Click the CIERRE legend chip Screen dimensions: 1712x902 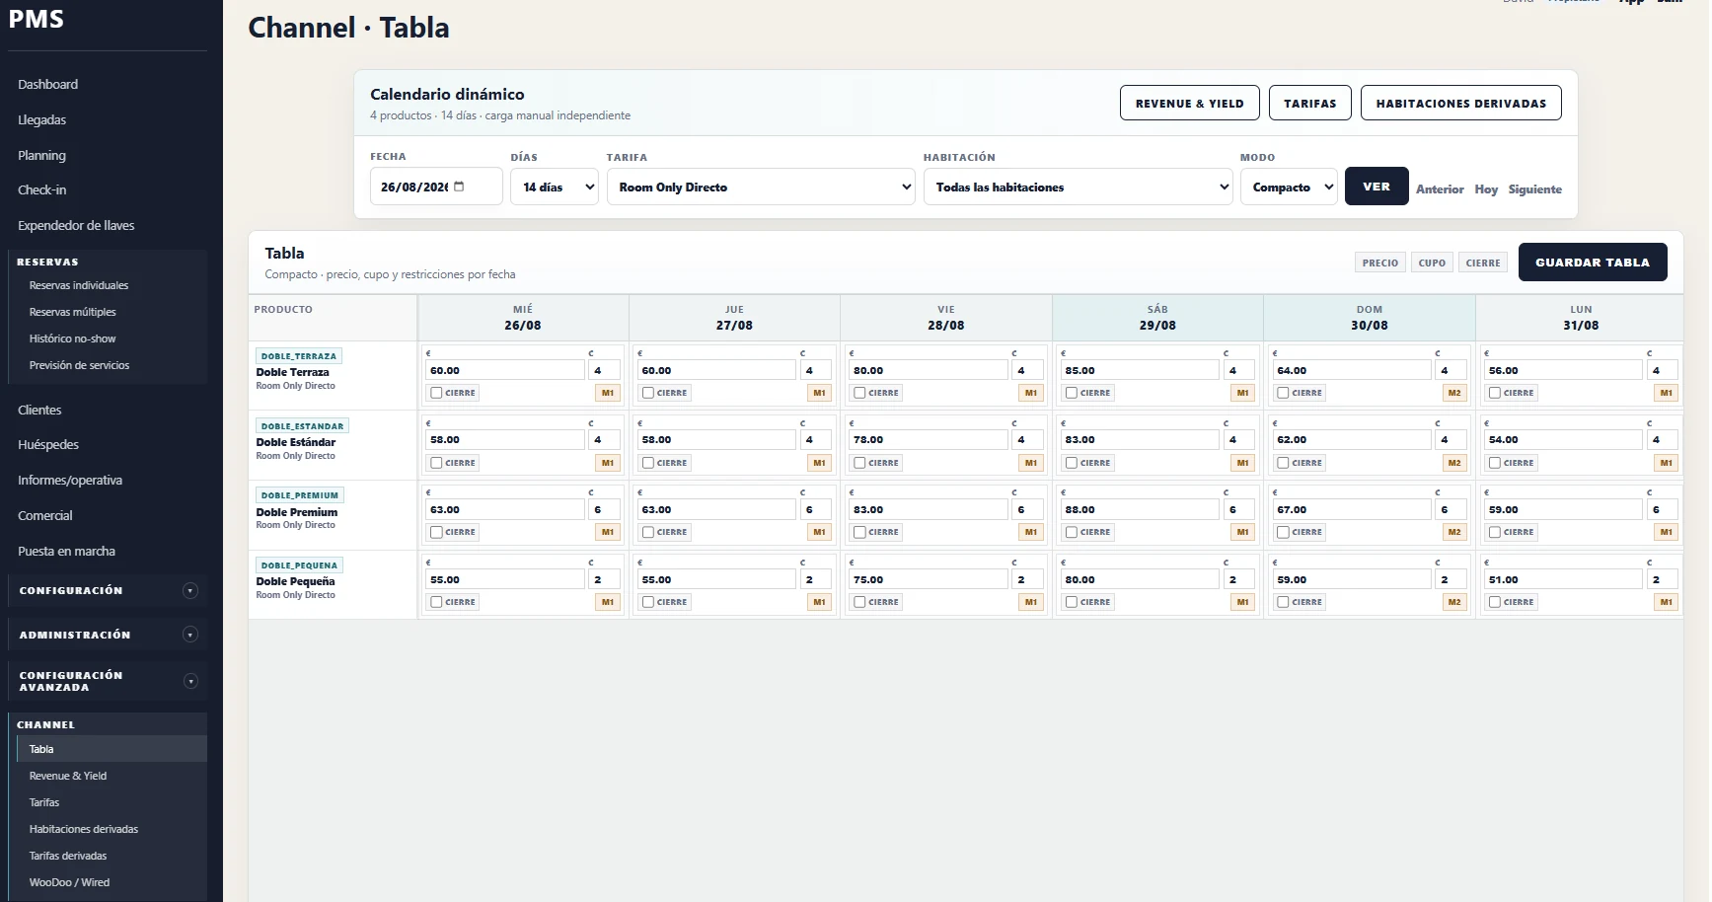click(1483, 263)
